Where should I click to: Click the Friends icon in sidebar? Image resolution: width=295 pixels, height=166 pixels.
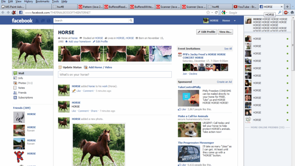15,93
